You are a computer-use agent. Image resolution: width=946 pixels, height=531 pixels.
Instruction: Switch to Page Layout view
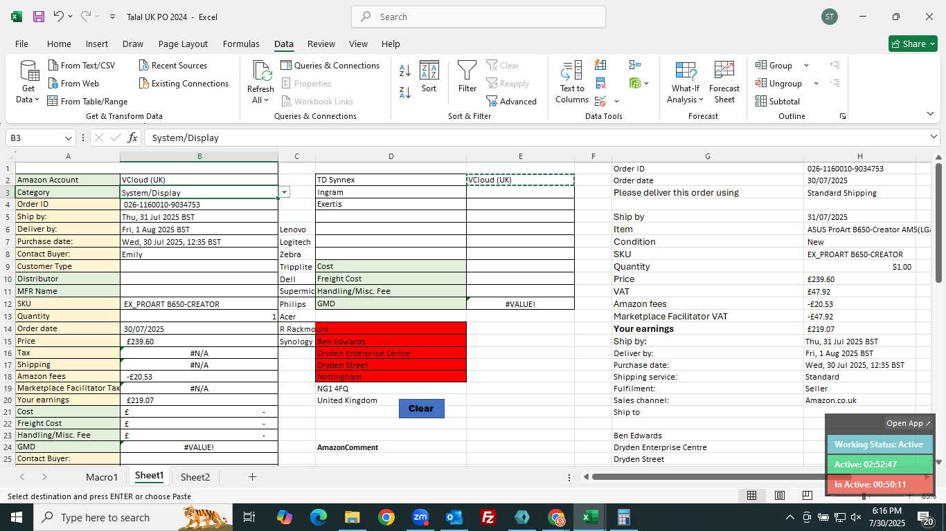[x=779, y=495]
